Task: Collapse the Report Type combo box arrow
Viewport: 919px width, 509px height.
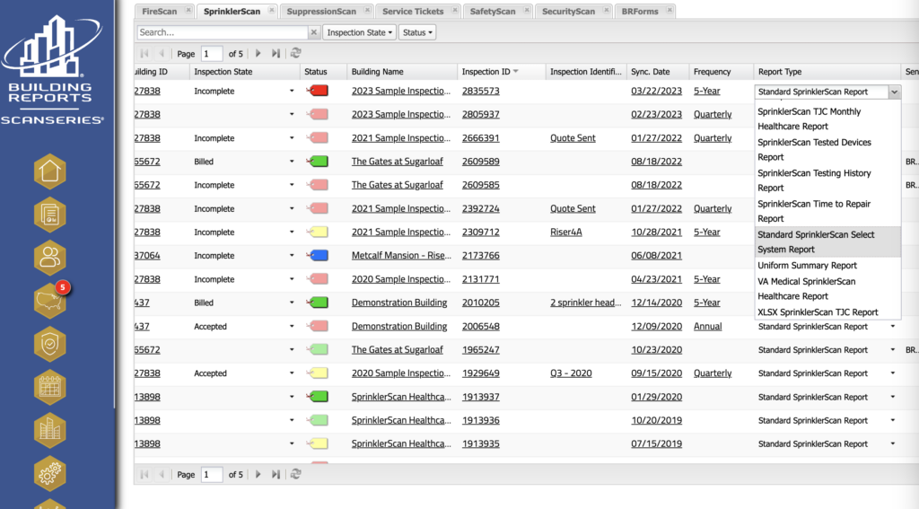Action: point(894,92)
